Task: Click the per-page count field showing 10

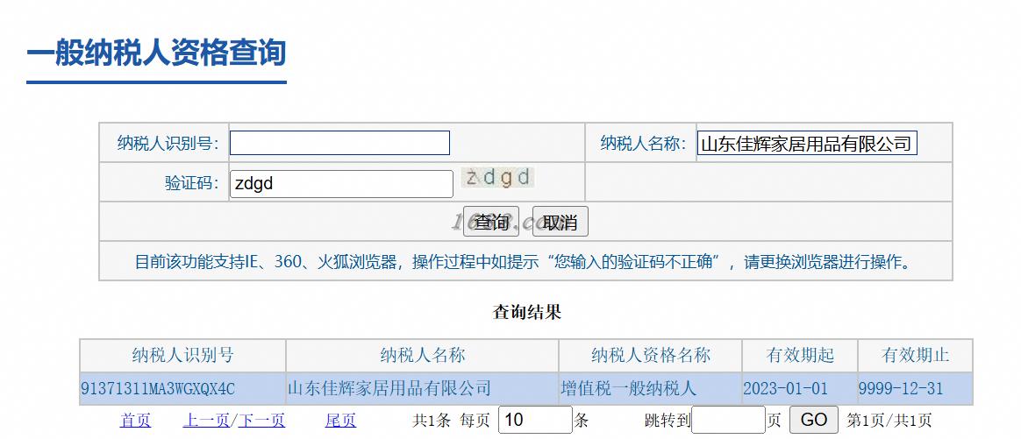Action: click(x=535, y=420)
